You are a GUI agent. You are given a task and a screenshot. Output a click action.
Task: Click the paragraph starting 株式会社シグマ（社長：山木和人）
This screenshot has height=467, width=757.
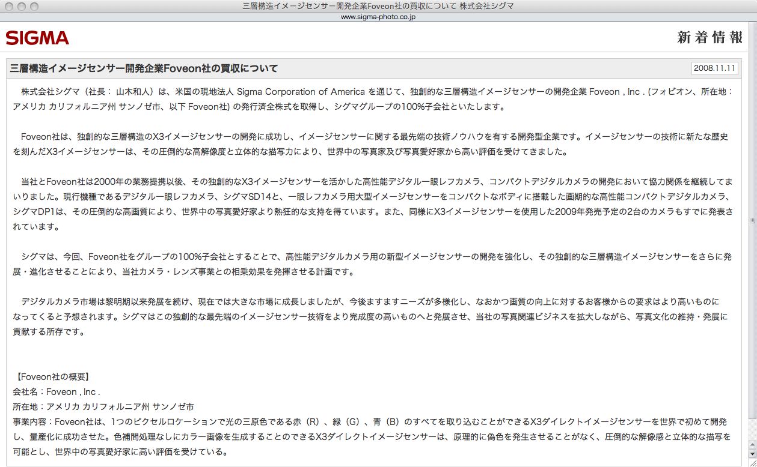373,99
